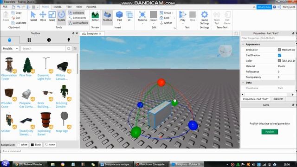Select the Select tool
The height and width of the screenshot is (167, 297).
pyautogui.click(x=33, y=16)
